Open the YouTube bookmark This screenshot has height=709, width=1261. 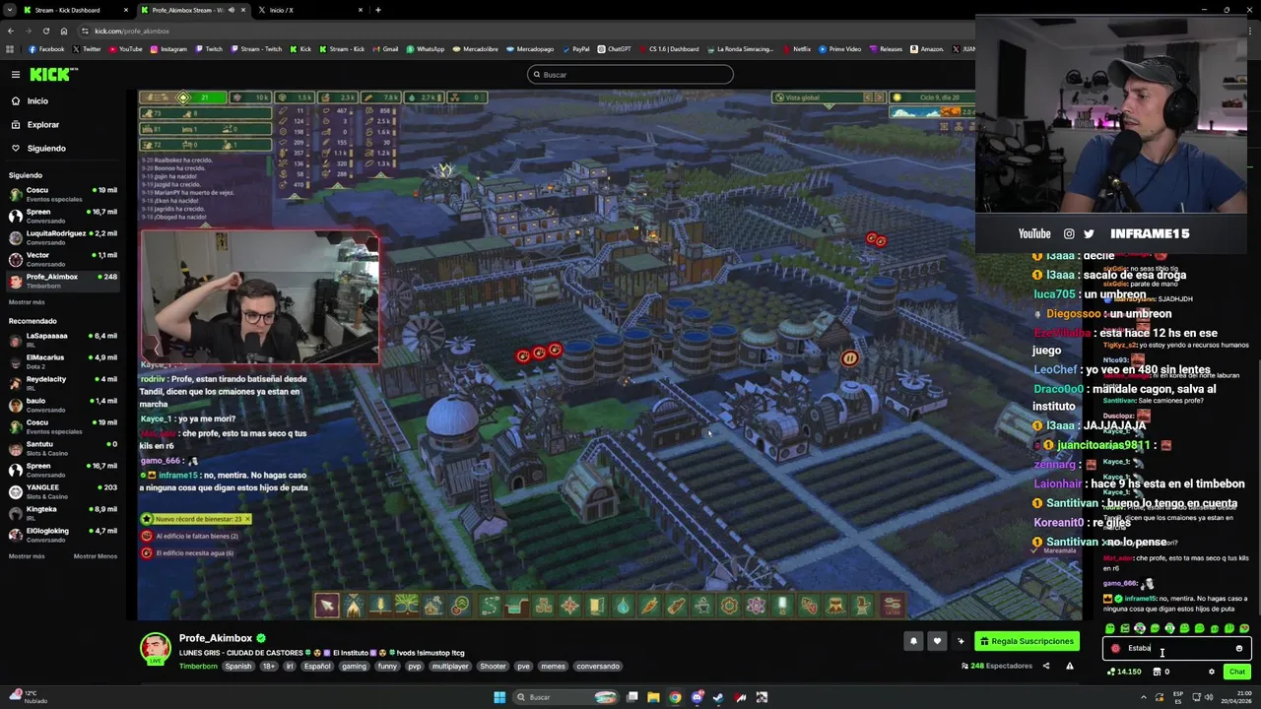(x=125, y=49)
